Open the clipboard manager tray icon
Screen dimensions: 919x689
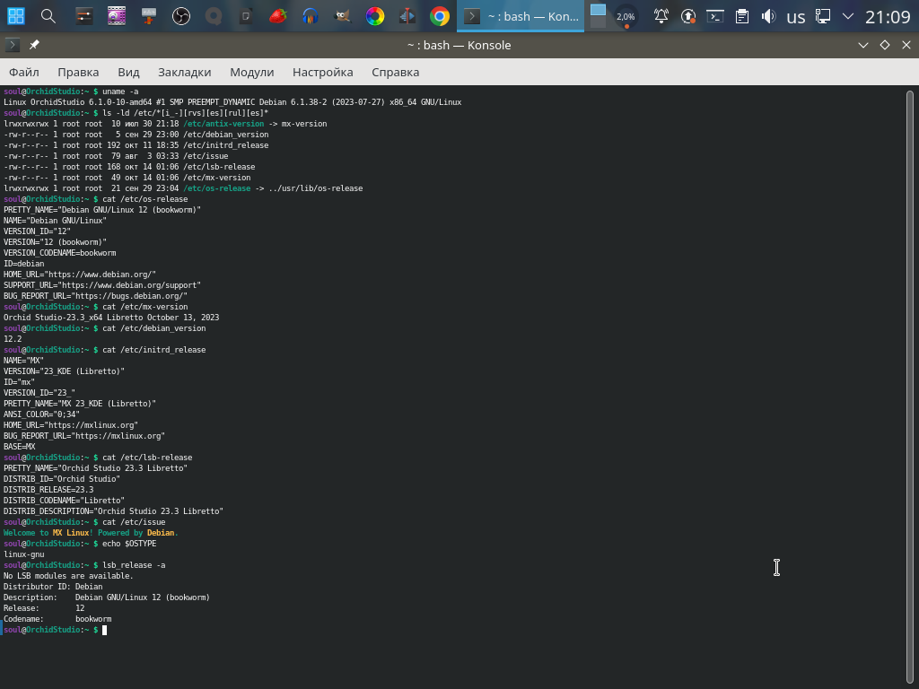[742, 16]
